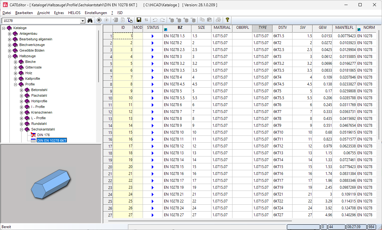The image size is (382, 230).
Task: Expand the Anlagenbau tree node
Action: coord(10,34)
